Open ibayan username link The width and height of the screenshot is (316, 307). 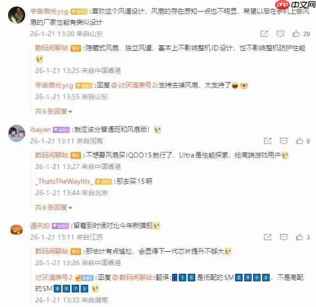point(40,130)
